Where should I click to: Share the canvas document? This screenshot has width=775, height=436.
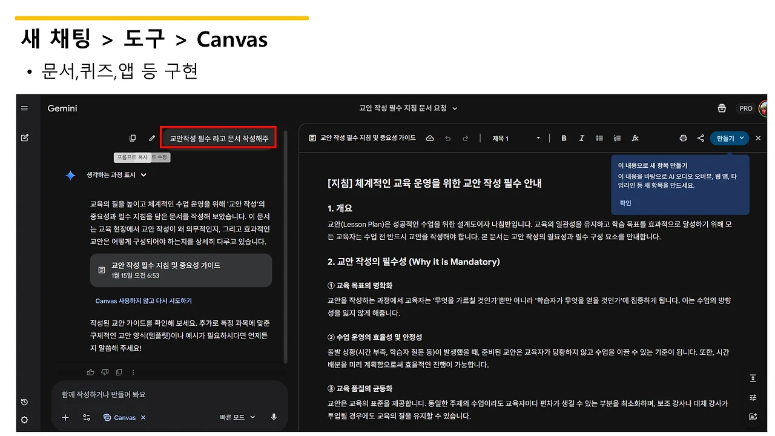(x=701, y=138)
